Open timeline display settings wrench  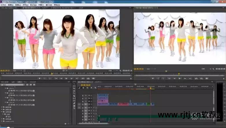[x=95, y=88]
